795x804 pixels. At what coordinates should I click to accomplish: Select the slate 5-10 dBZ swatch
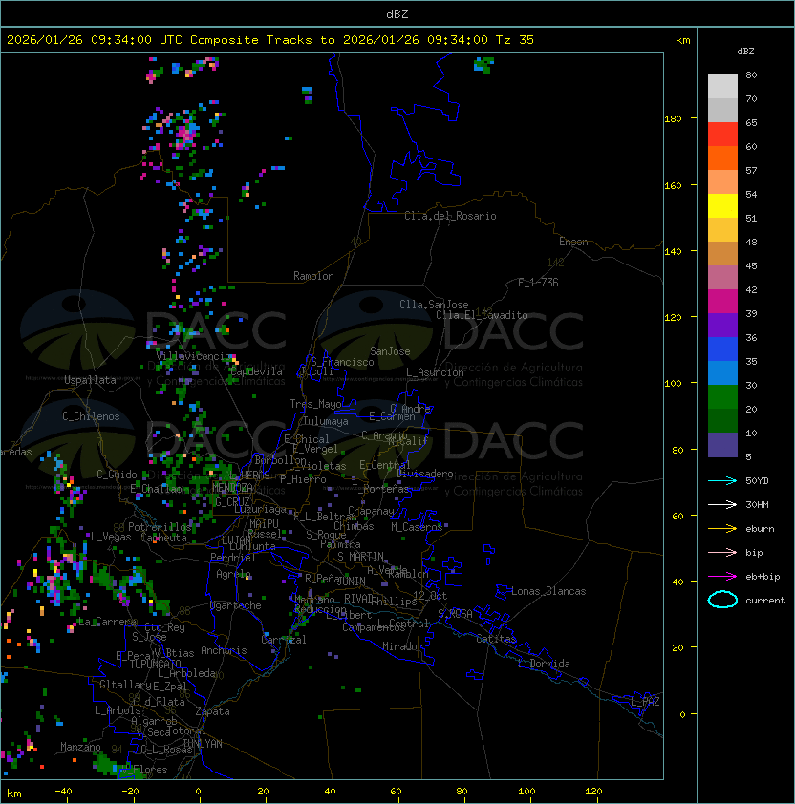722,445
